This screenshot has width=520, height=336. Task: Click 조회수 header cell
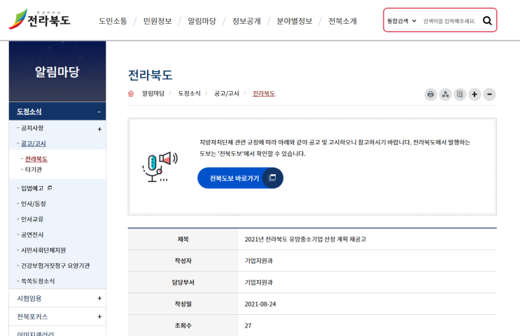[183, 325]
